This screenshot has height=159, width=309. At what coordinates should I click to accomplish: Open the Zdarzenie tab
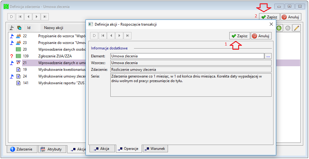tap(22, 149)
